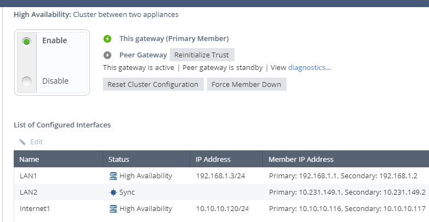Select the Internet1 interface row
Viewport: 429px width, 222px height.
[221, 209]
